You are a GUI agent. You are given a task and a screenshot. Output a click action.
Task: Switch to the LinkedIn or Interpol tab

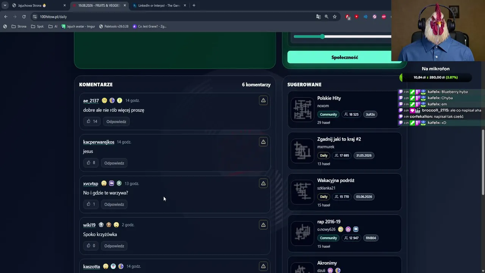click(x=159, y=5)
